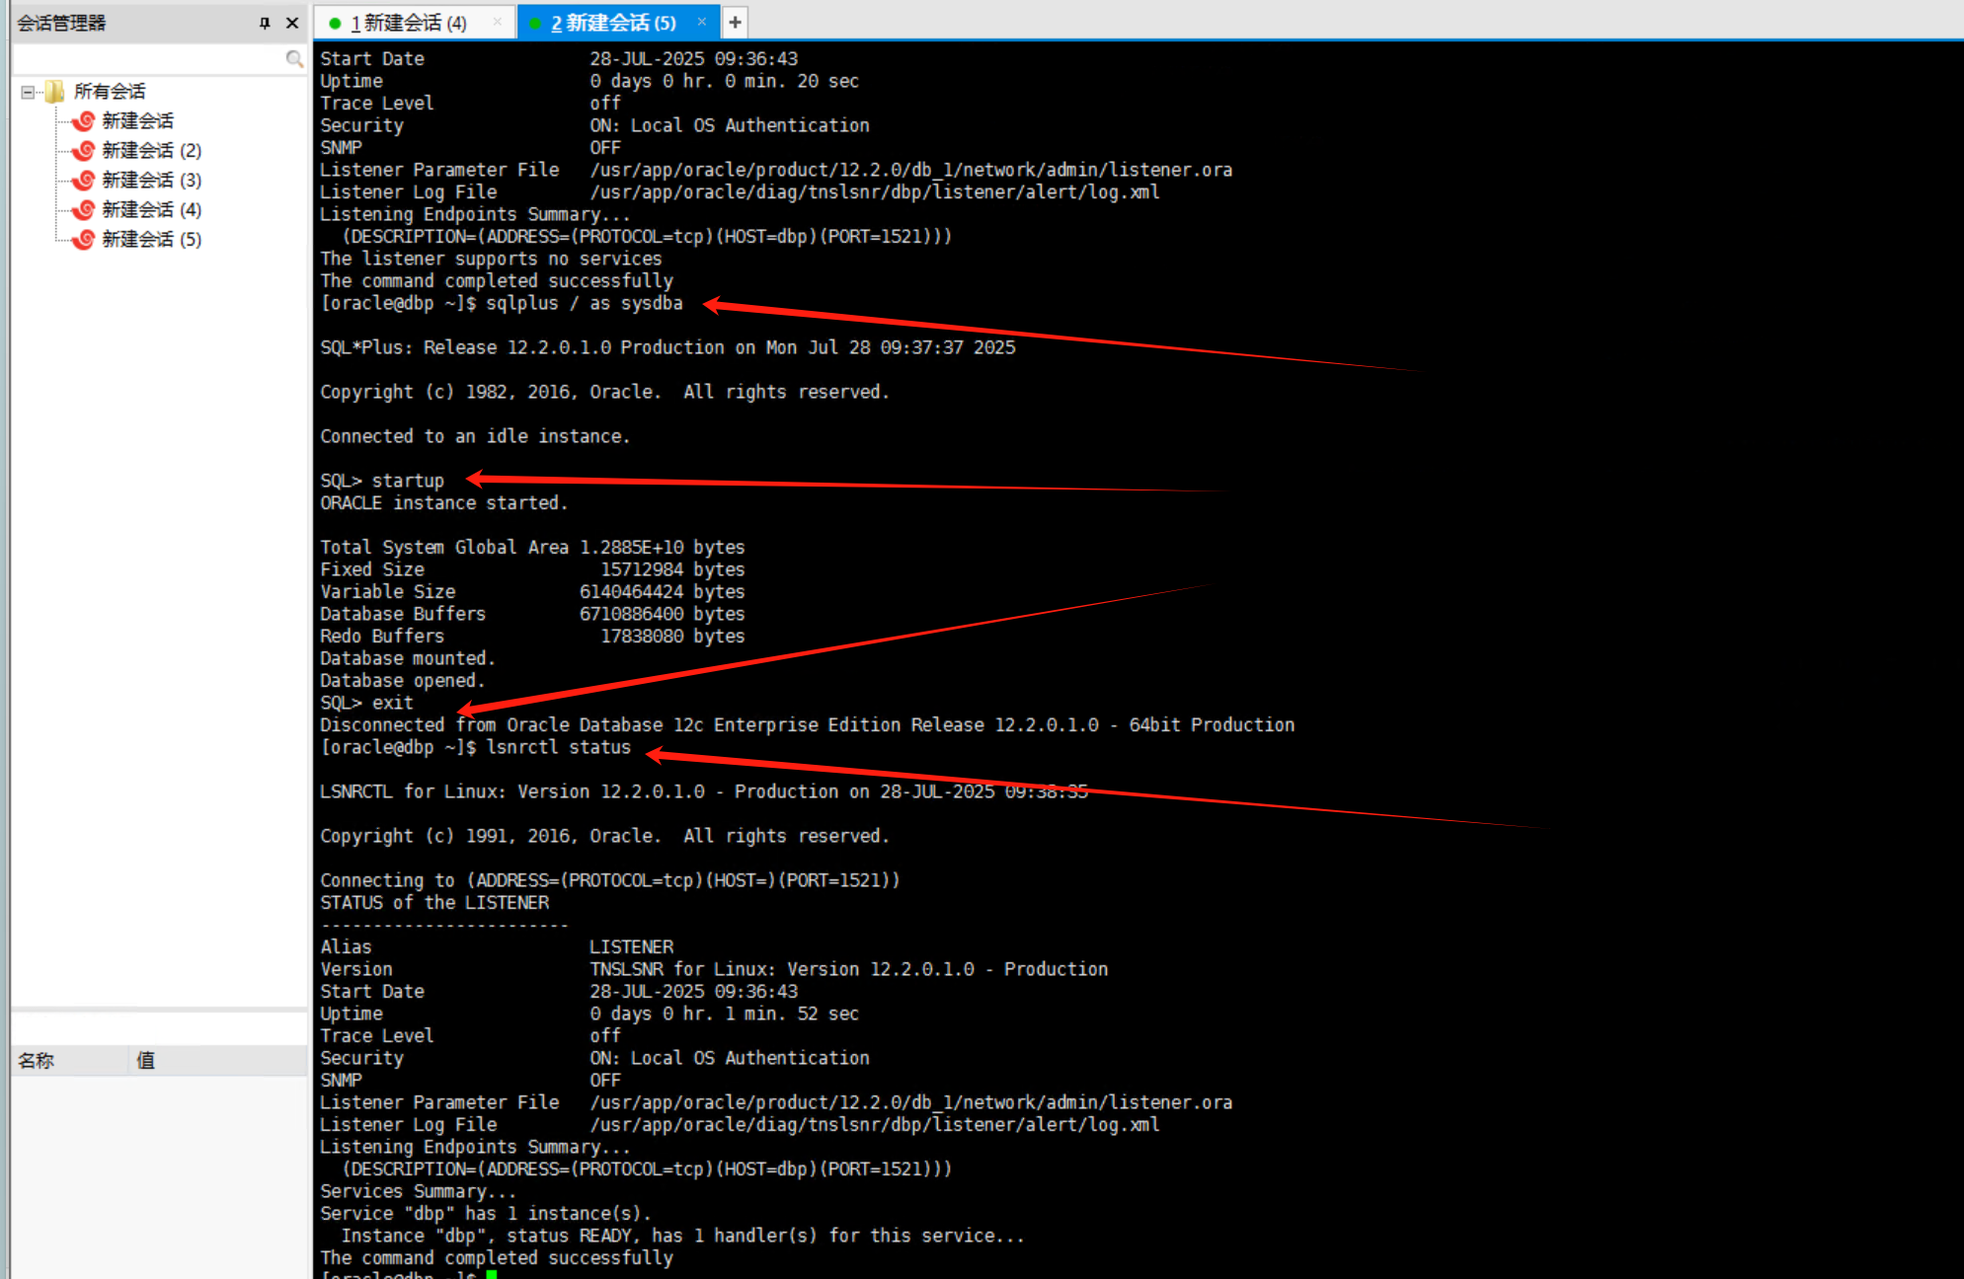Viewport: 1964px width, 1279px height.
Task: Switch to tab 1 新建会话 (4)
Action: (409, 23)
